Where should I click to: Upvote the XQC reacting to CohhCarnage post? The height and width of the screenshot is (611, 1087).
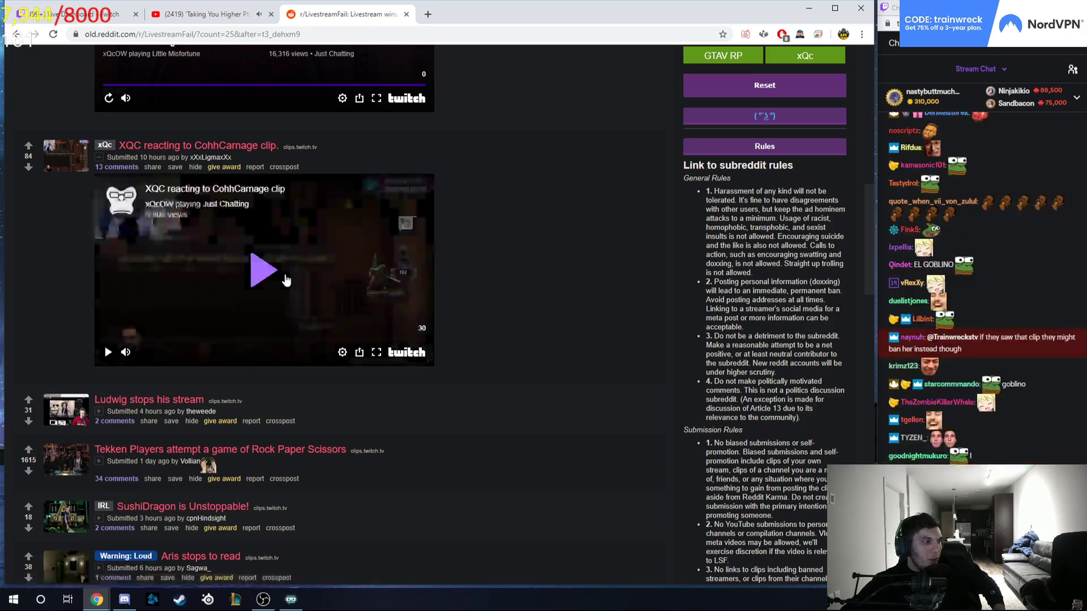point(29,145)
